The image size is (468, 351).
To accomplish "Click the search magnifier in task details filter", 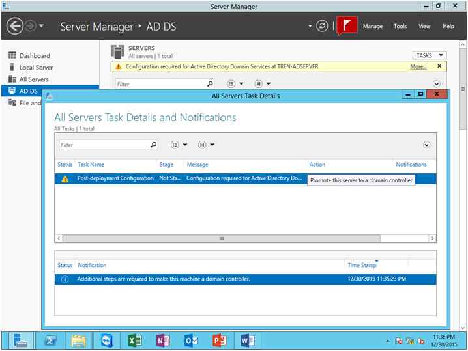I will (153, 145).
